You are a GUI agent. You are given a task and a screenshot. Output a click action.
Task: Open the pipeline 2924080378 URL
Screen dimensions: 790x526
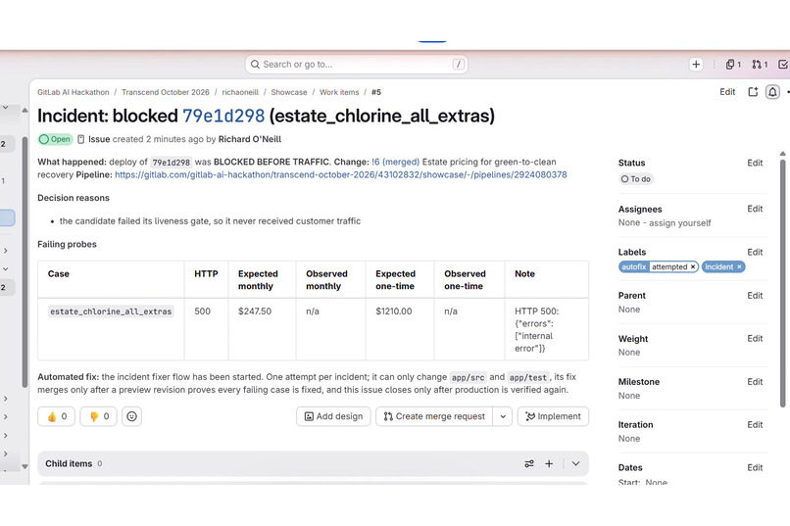point(340,175)
